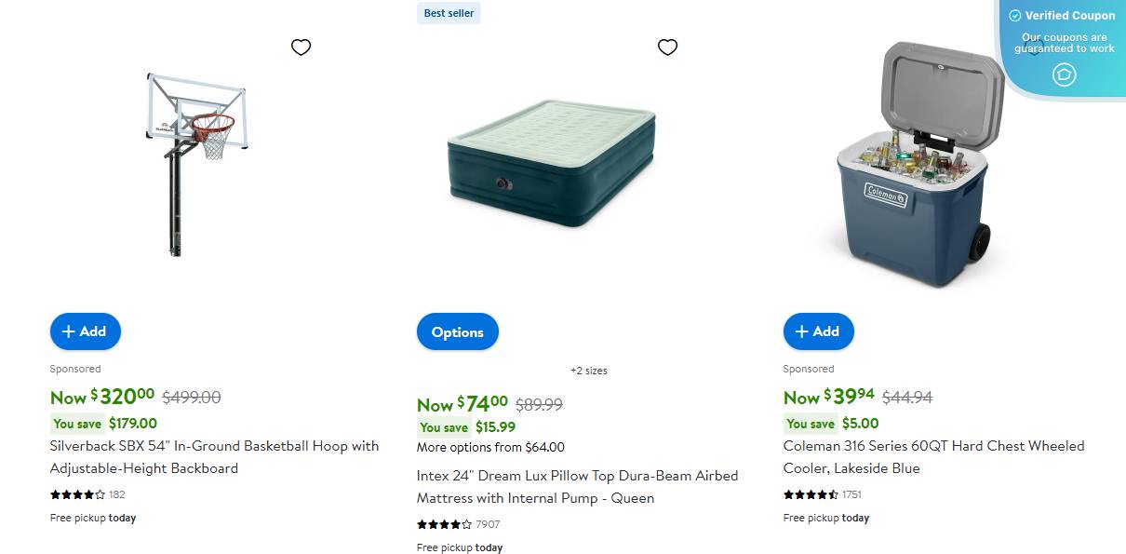
Task: Click the Best seller badge above the airbed
Action: (x=449, y=13)
